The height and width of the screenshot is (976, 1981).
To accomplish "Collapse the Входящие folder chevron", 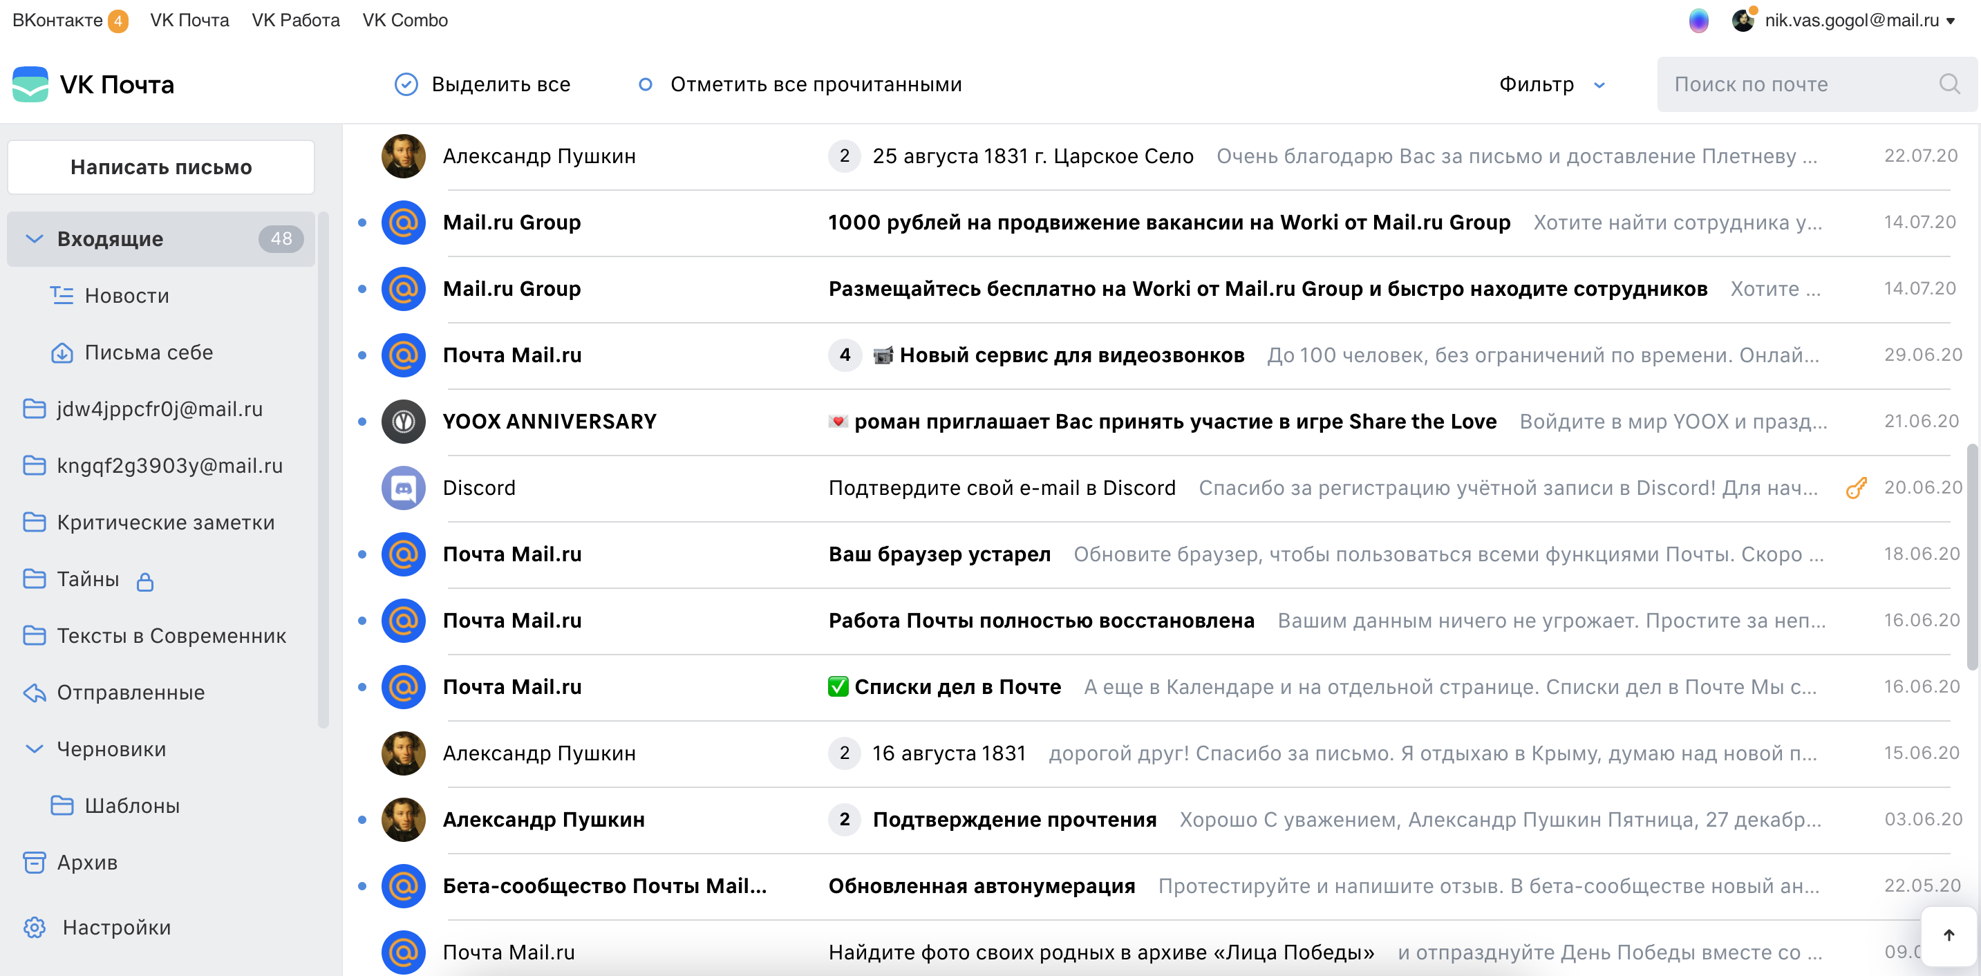I will pos(34,239).
